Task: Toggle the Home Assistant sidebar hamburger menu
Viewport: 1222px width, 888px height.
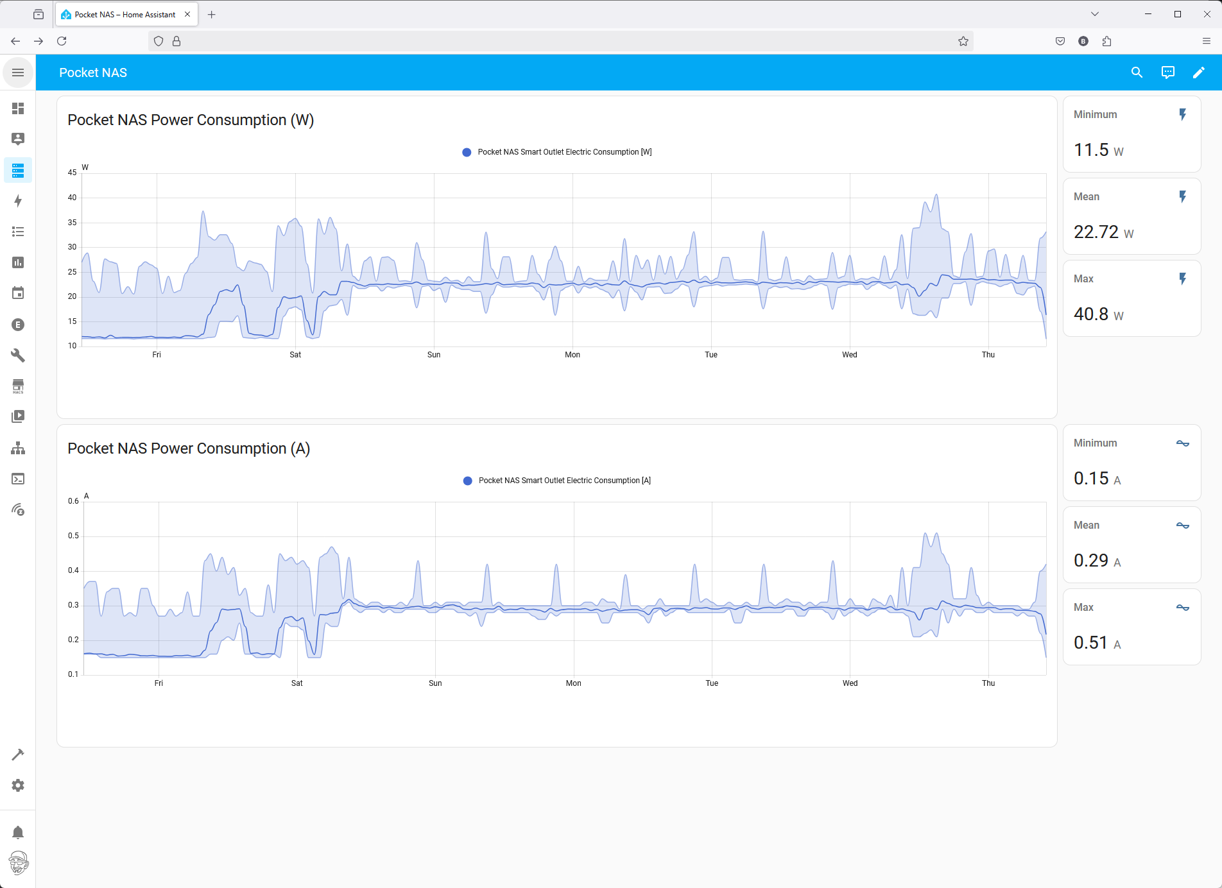Action: click(x=18, y=73)
